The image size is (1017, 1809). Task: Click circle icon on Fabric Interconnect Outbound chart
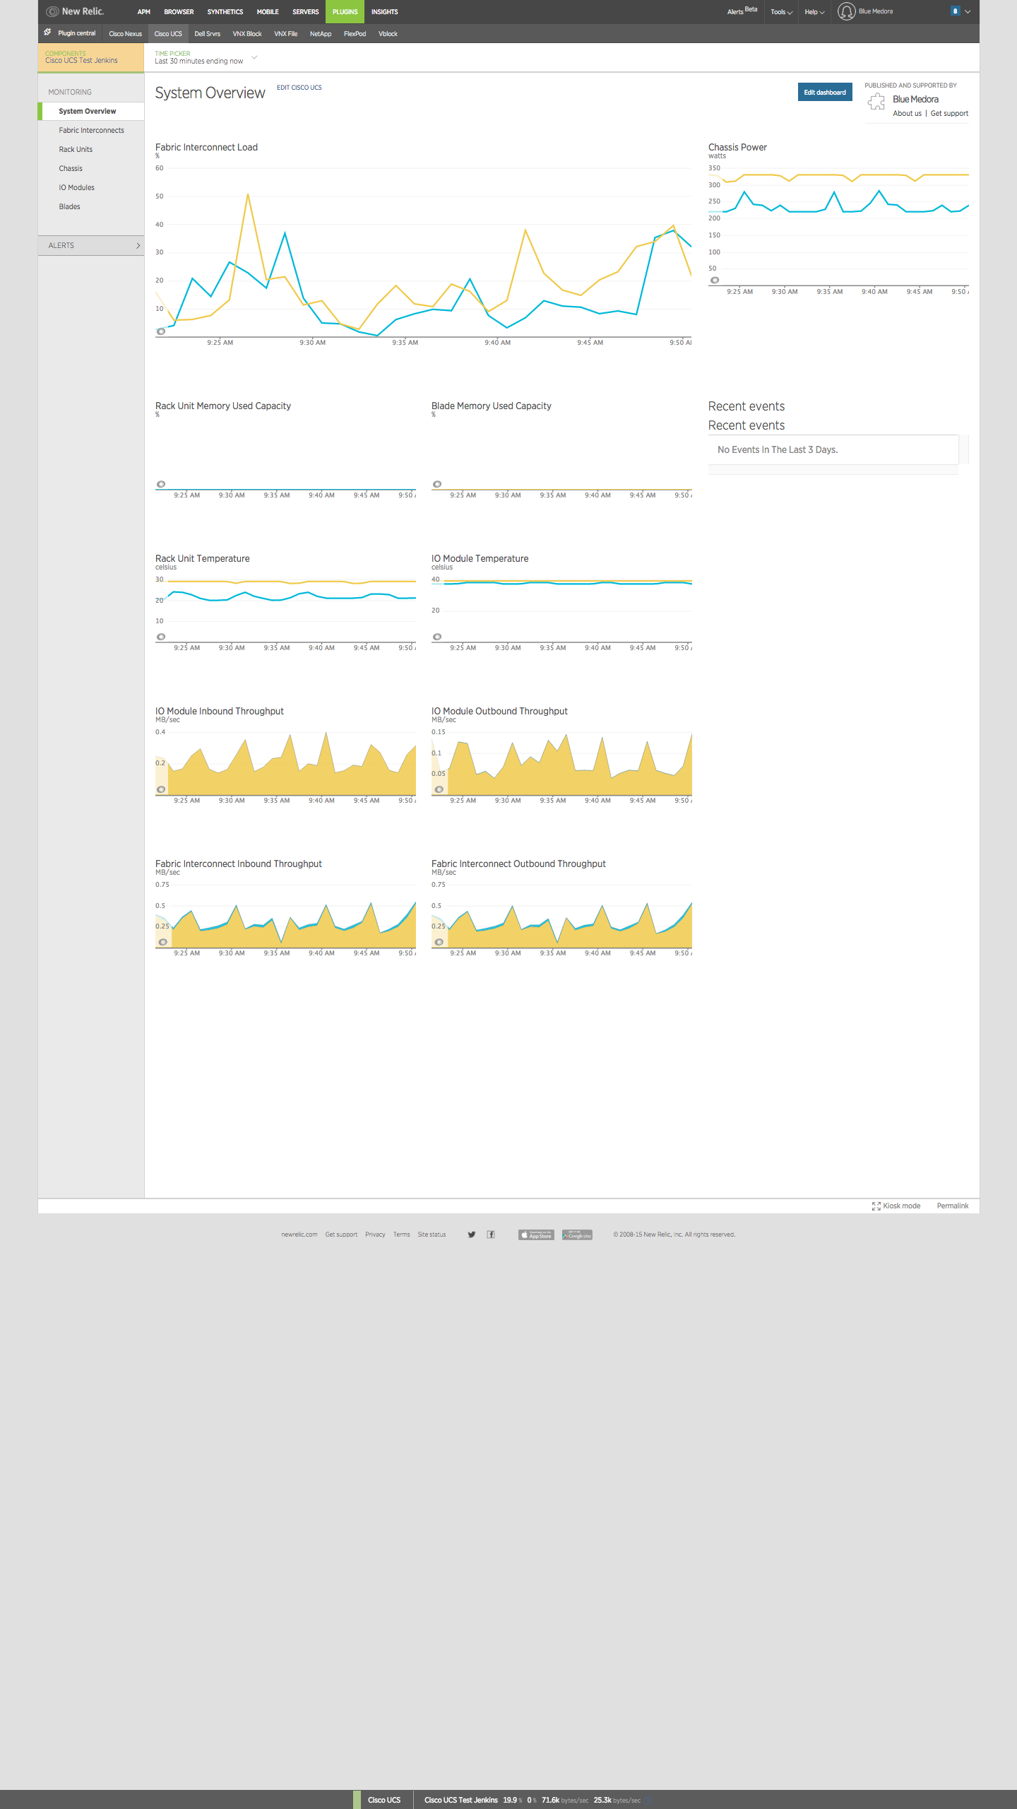[x=439, y=942]
